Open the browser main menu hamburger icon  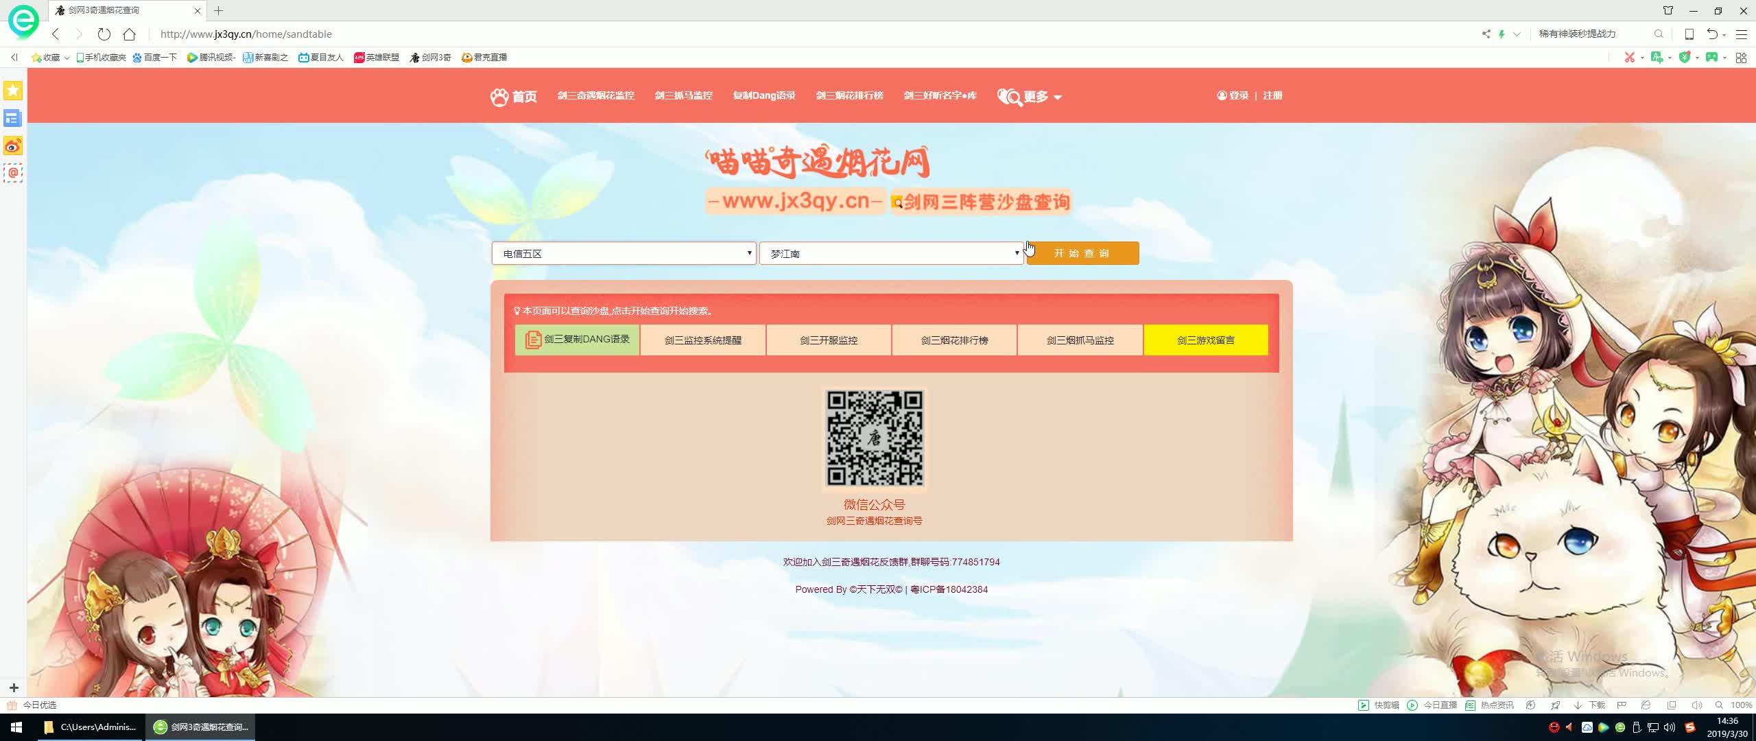[x=1741, y=34]
